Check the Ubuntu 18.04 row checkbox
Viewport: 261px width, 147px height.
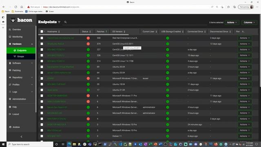(42, 84)
